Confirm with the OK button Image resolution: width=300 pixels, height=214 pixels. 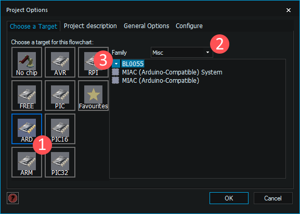click(229, 198)
